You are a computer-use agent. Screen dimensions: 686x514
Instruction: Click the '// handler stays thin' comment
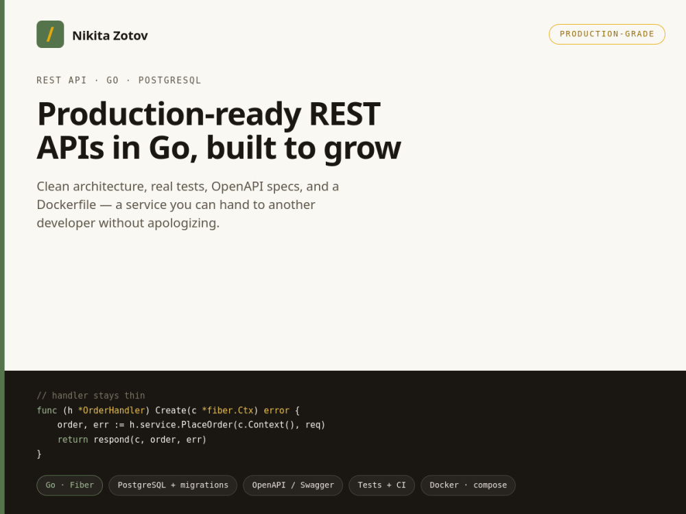[91, 395]
